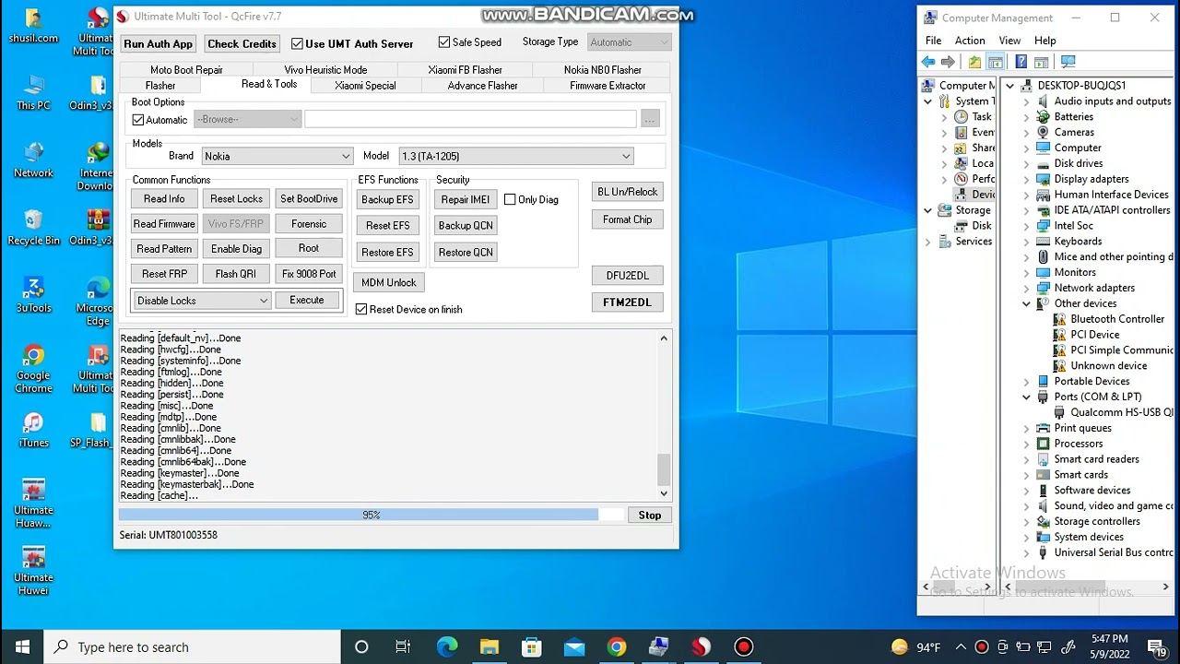Collapse the Storage node in console tree

(927, 210)
